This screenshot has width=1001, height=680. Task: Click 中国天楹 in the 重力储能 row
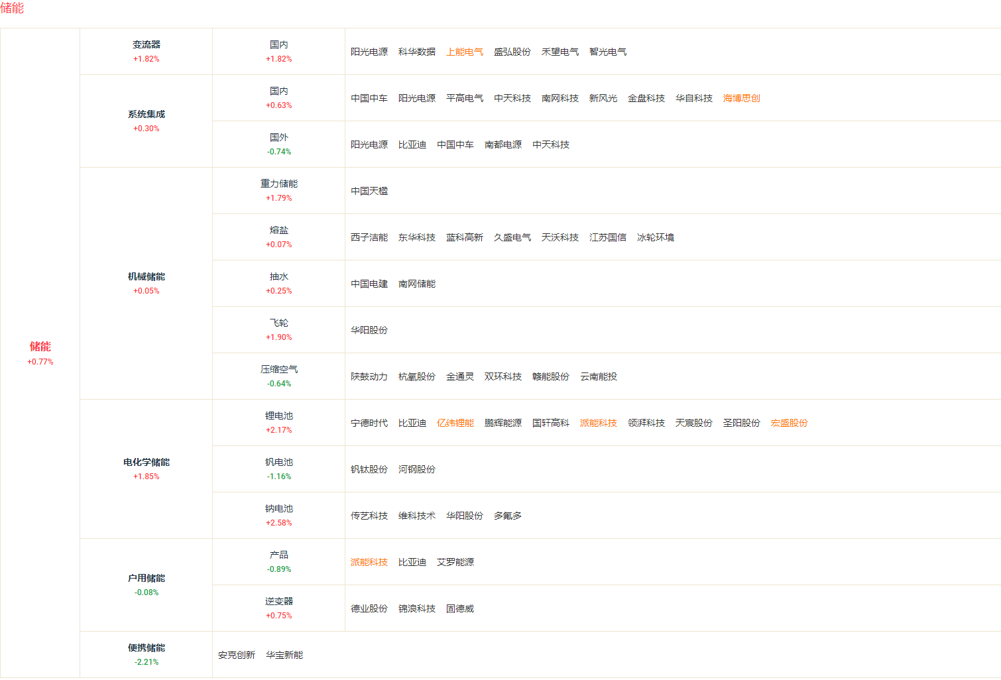tap(369, 191)
